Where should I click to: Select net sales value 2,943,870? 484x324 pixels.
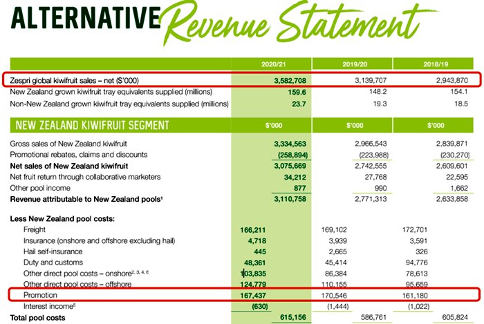pos(452,80)
